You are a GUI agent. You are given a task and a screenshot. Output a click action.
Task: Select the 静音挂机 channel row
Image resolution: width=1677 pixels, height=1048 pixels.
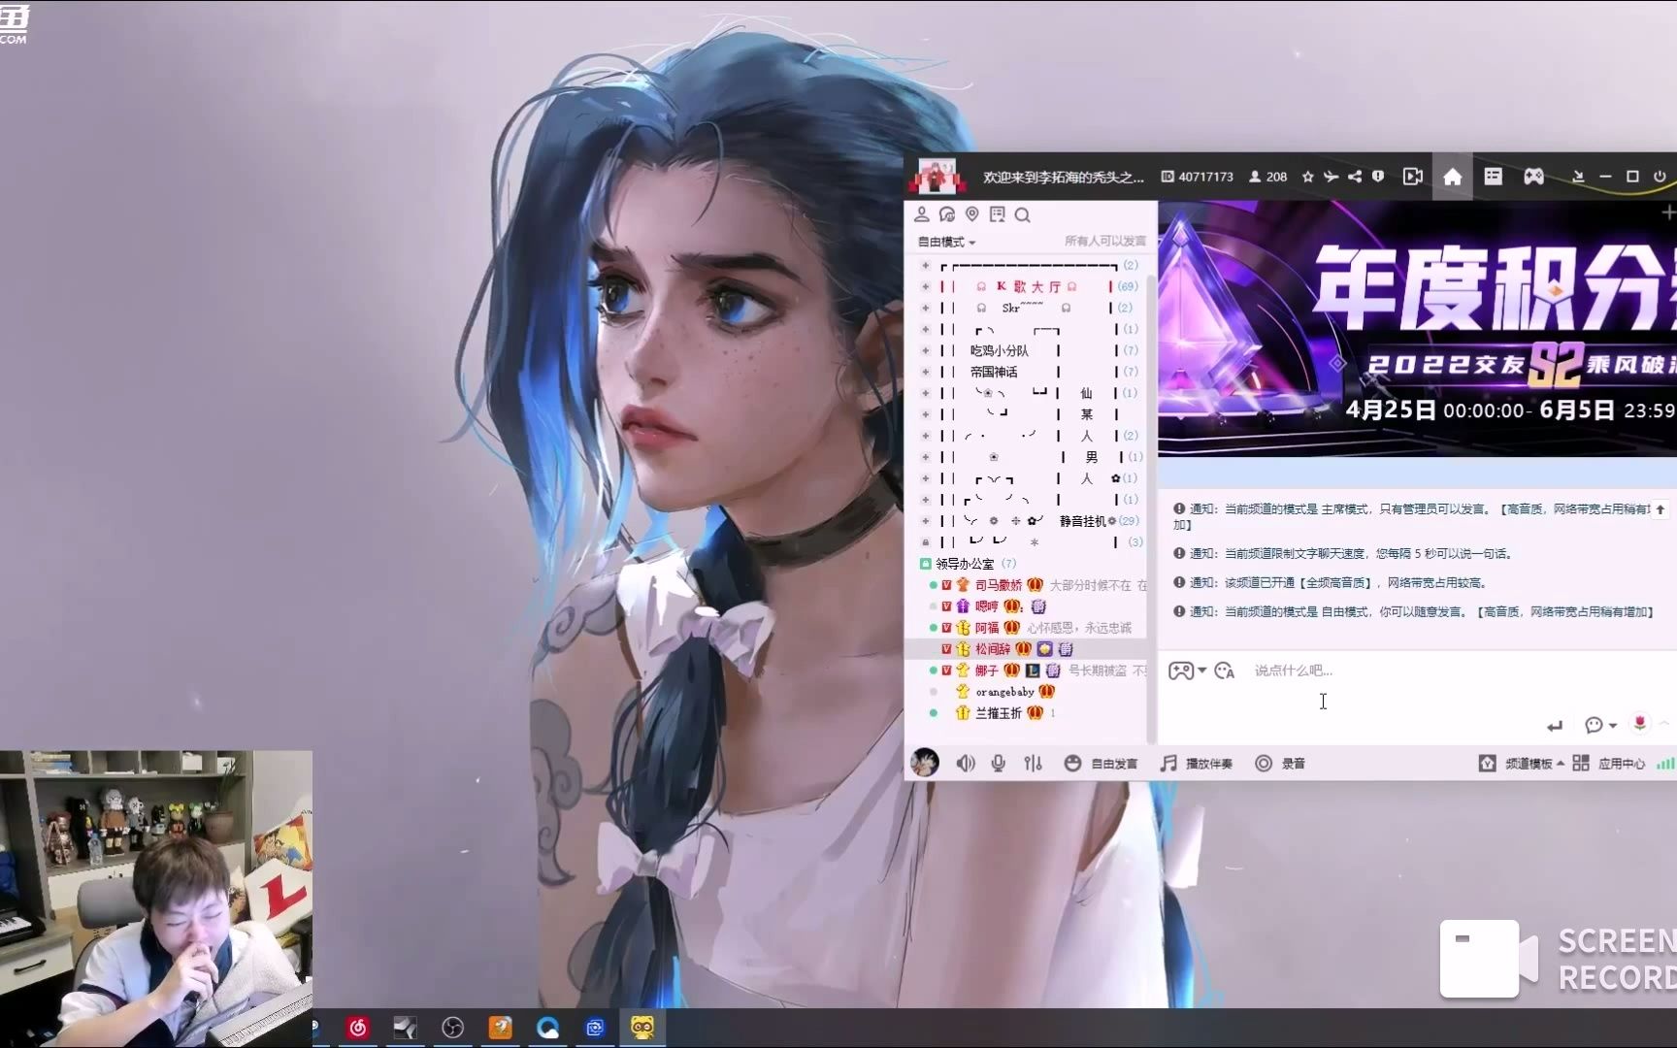pyautogui.click(x=1032, y=521)
